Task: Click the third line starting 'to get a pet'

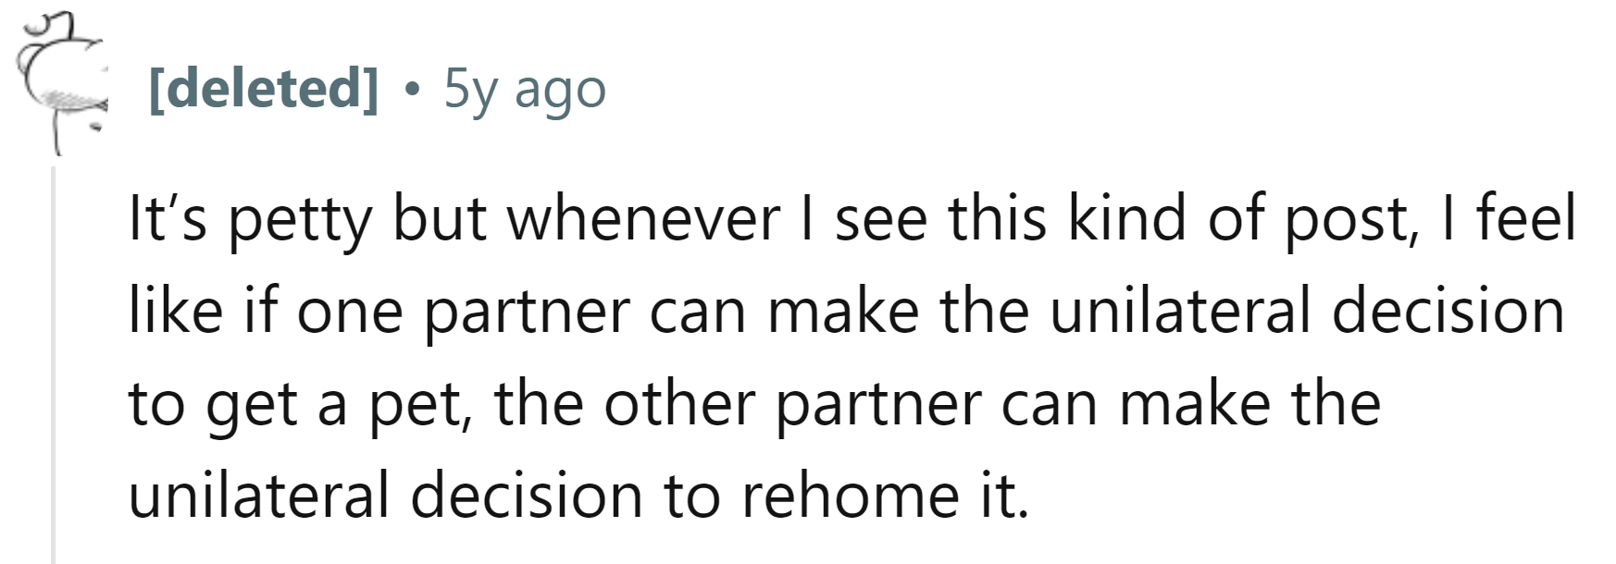Action: click(x=754, y=404)
